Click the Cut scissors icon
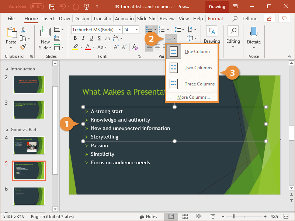 point(23,30)
